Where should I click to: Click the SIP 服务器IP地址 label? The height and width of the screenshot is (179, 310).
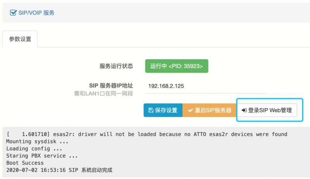pyautogui.click(x=111, y=85)
